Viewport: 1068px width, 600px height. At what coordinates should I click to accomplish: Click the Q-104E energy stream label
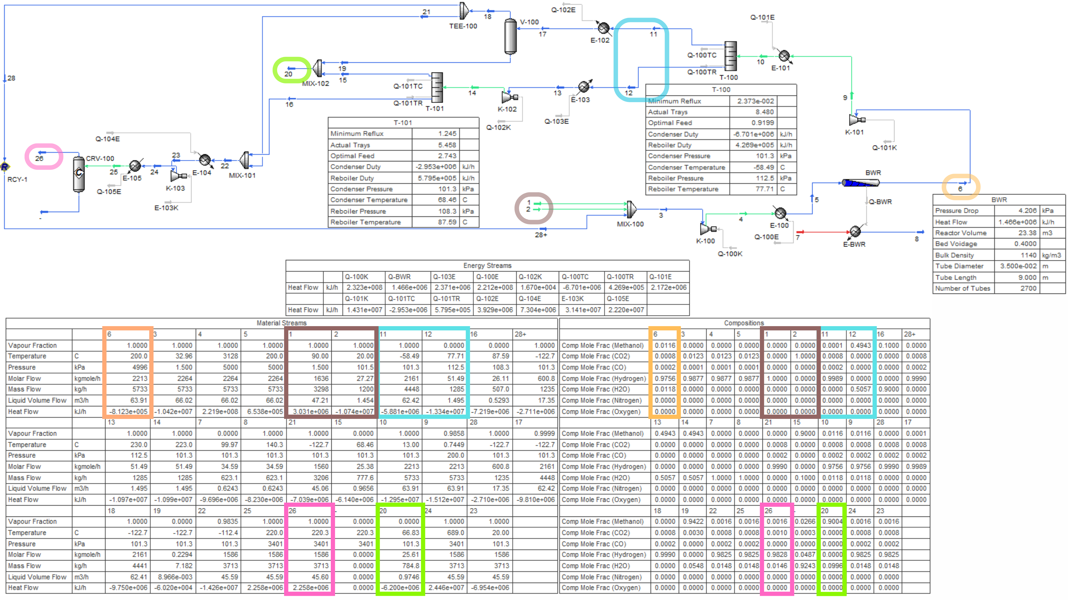(x=107, y=139)
